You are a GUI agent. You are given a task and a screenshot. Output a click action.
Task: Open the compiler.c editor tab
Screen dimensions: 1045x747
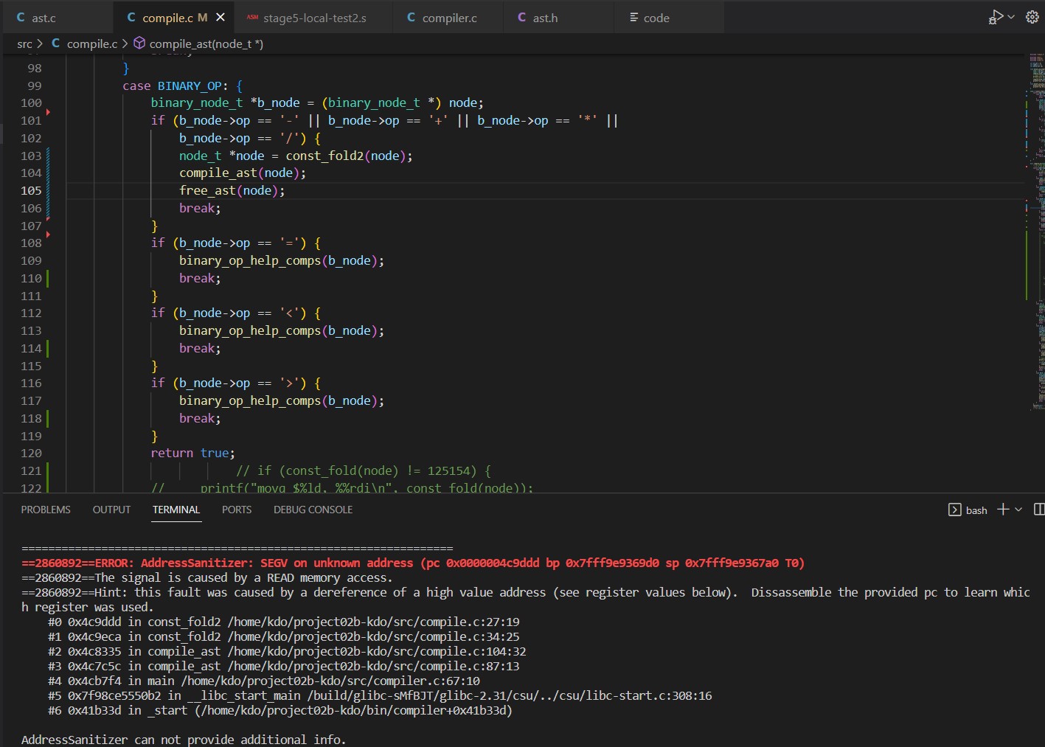[x=449, y=18]
